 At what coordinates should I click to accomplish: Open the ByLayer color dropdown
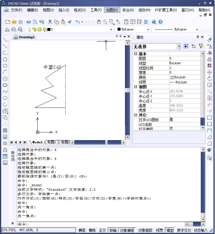pos(148,29)
